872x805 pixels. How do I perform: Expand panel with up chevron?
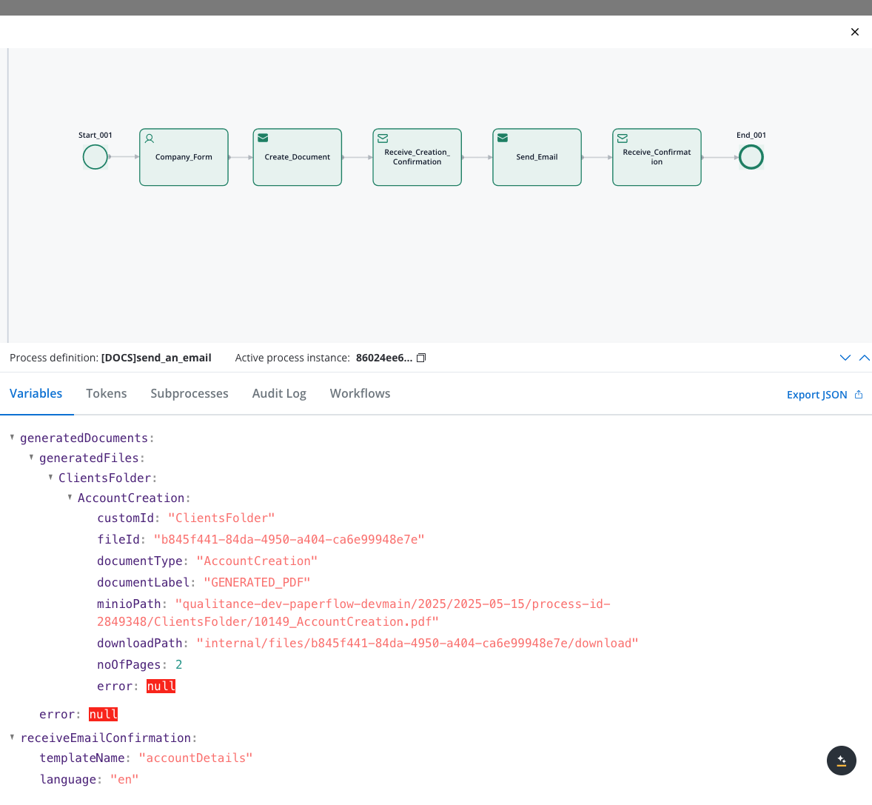pos(864,358)
